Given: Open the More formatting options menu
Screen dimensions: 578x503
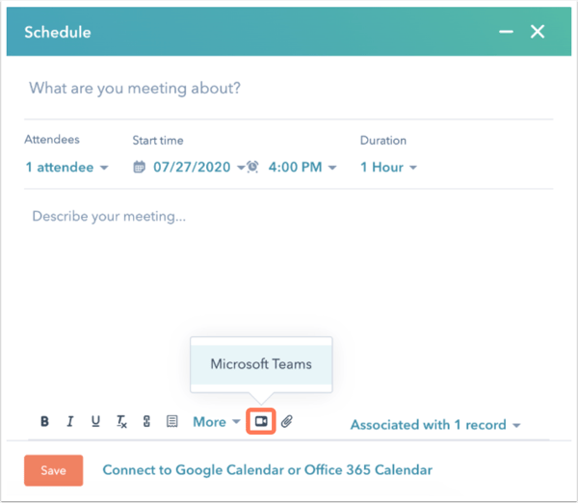Looking at the screenshot, I should (217, 421).
